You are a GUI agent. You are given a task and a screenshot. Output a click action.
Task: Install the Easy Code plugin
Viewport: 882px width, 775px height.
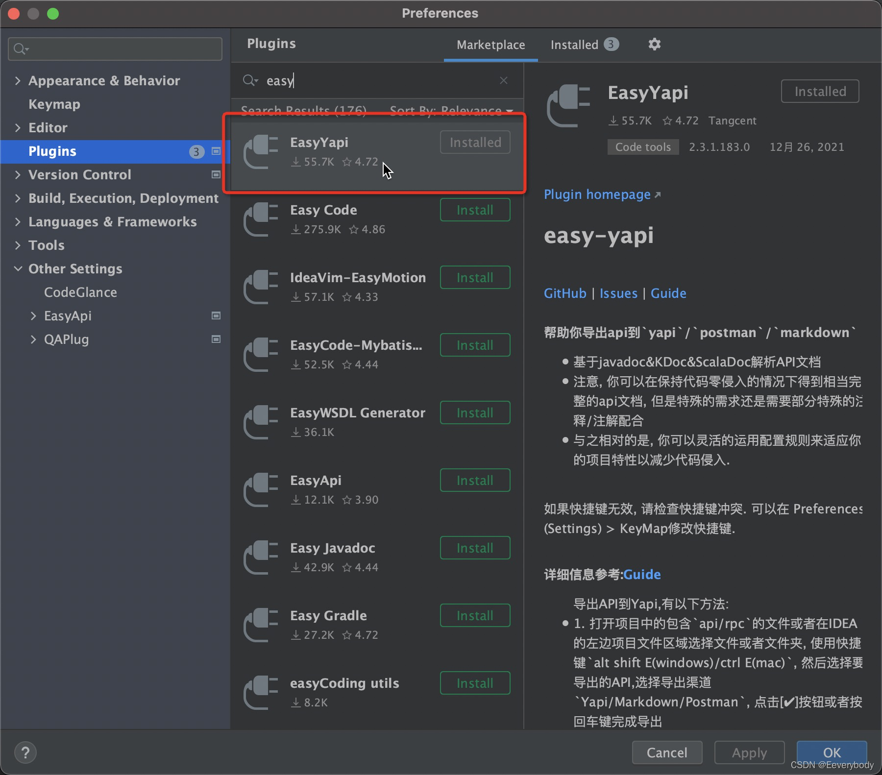coord(474,210)
